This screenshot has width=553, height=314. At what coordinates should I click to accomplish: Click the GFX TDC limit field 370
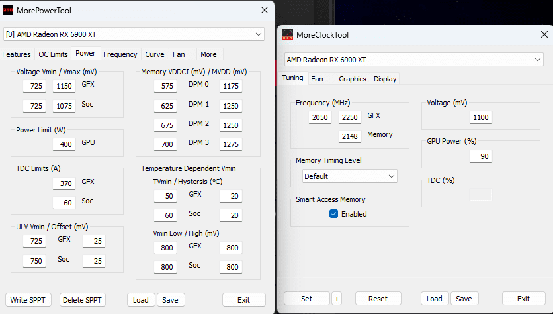[x=64, y=183]
